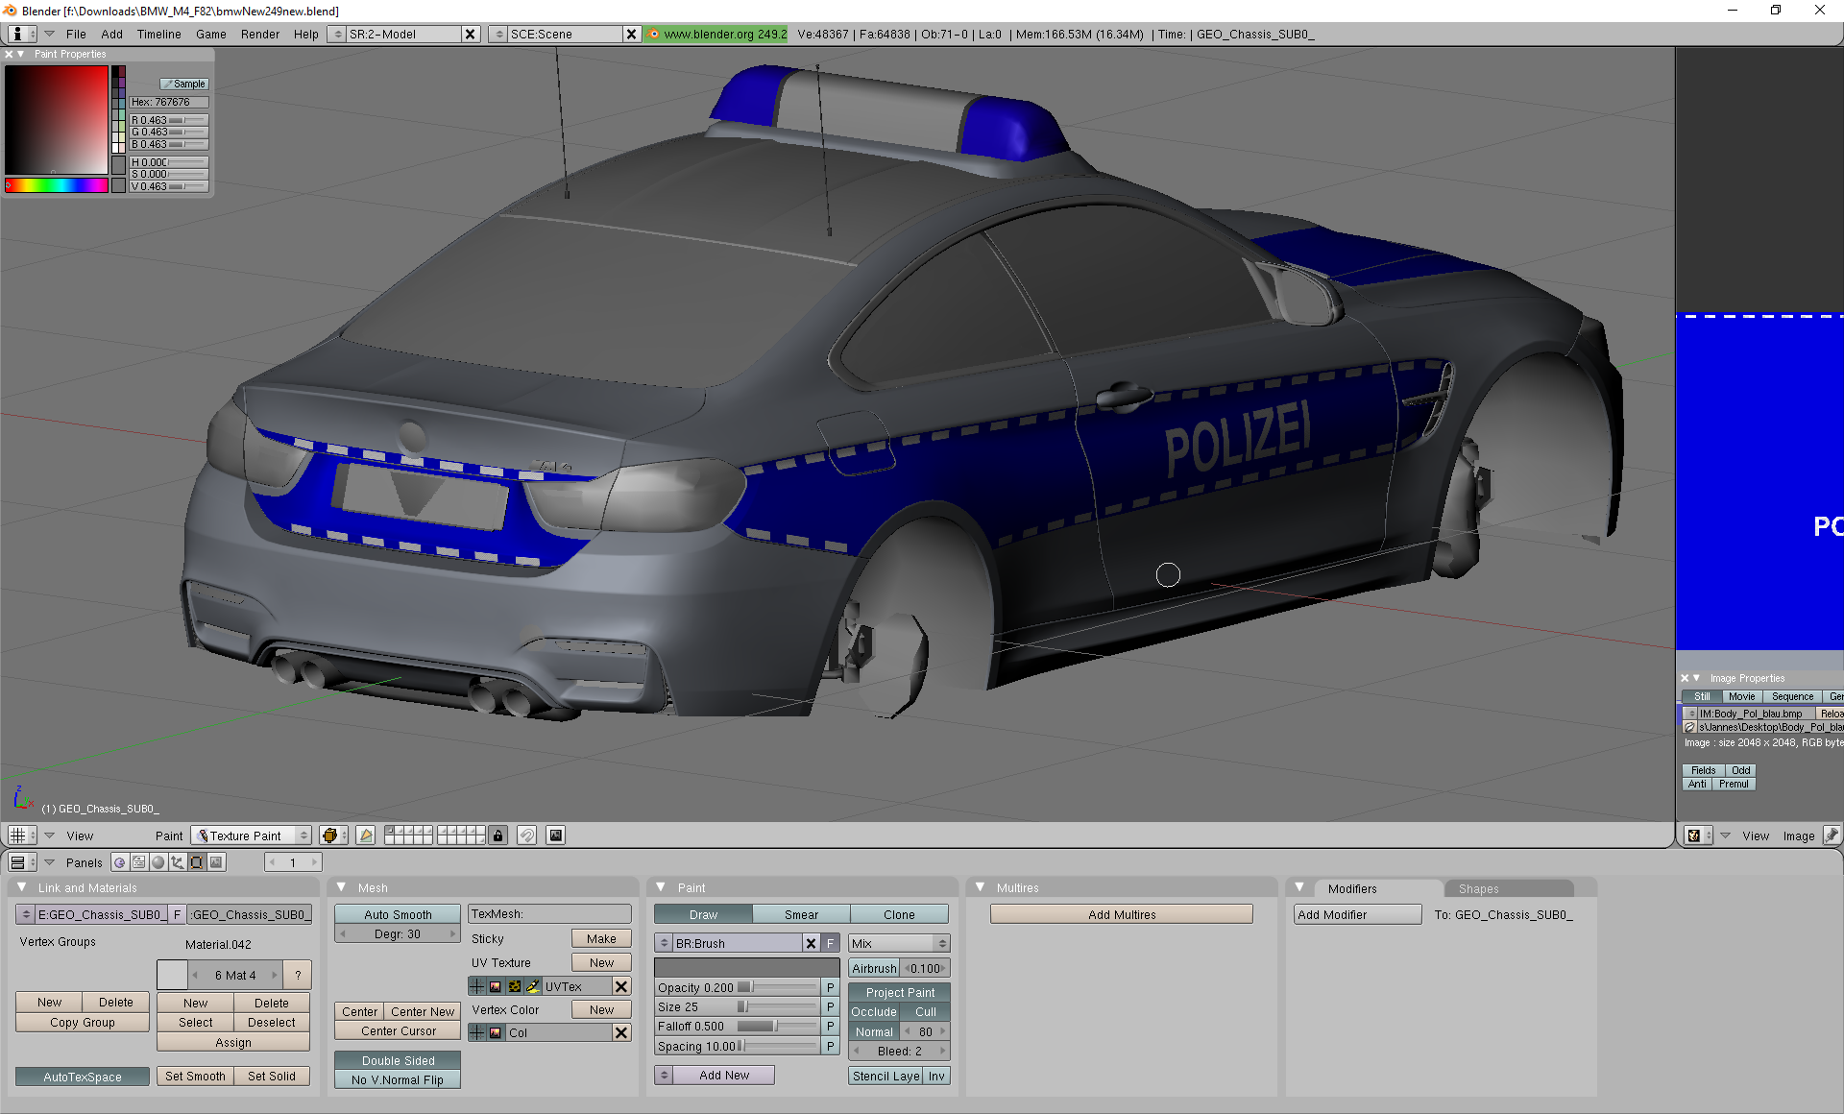Screen dimensions: 1844x1114
Task: Open the SCE:Scene selector
Action: pyautogui.click(x=497, y=34)
